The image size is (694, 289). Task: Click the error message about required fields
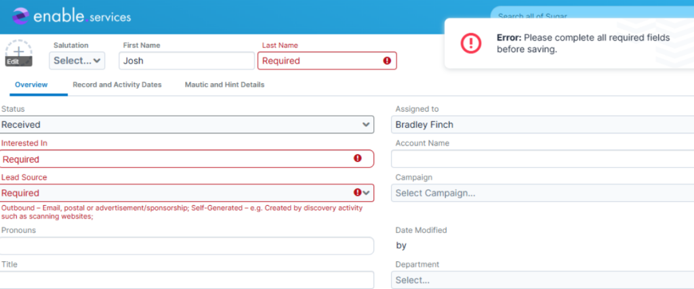[x=583, y=43]
